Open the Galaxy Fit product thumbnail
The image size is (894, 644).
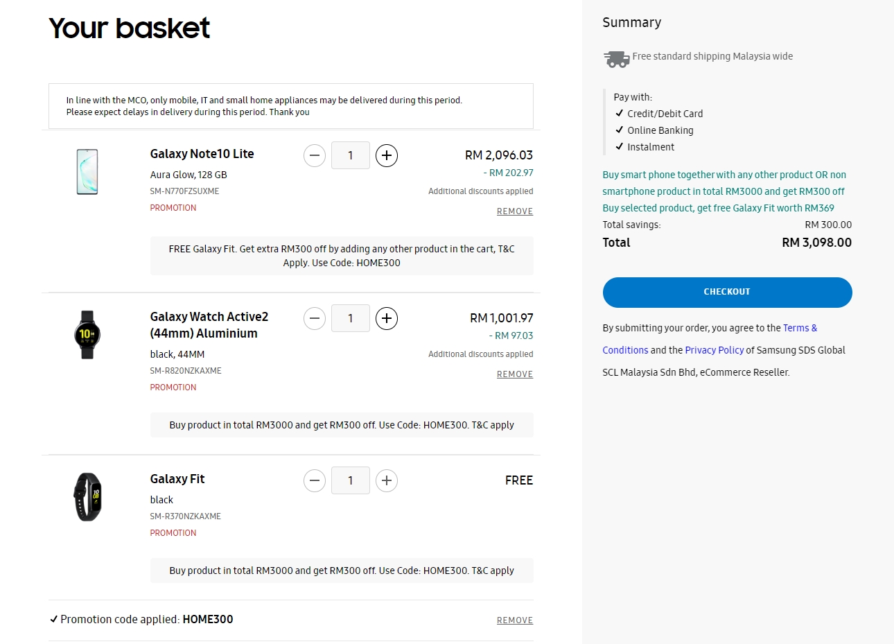[88, 497]
